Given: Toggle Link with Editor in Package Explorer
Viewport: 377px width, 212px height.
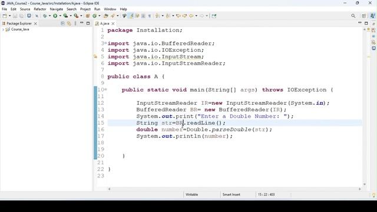Looking at the screenshot, I should 70,24.
